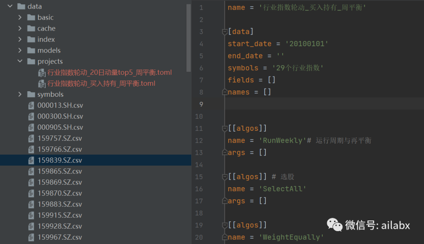Click the projects folder icon
This screenshot has height=244, width=424.
30,61
